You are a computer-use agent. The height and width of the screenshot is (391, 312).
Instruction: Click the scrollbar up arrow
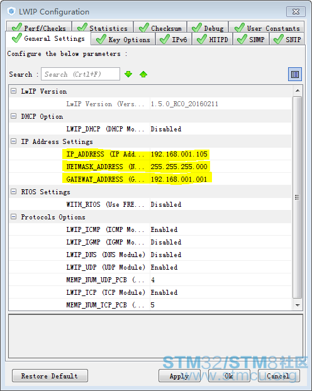298,91
